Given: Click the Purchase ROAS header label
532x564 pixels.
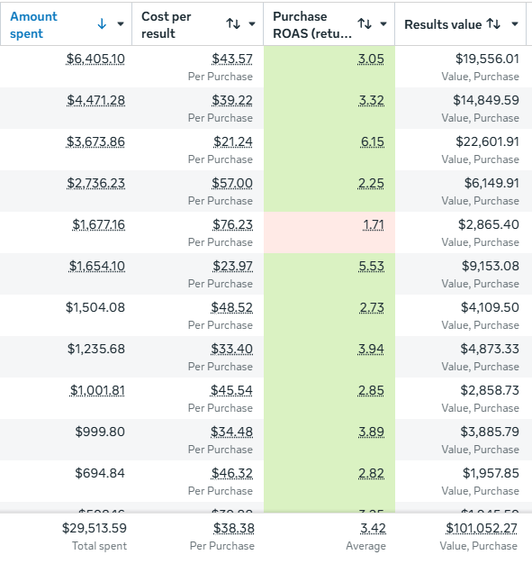Looking at the screenshot, I should (312, 25).
